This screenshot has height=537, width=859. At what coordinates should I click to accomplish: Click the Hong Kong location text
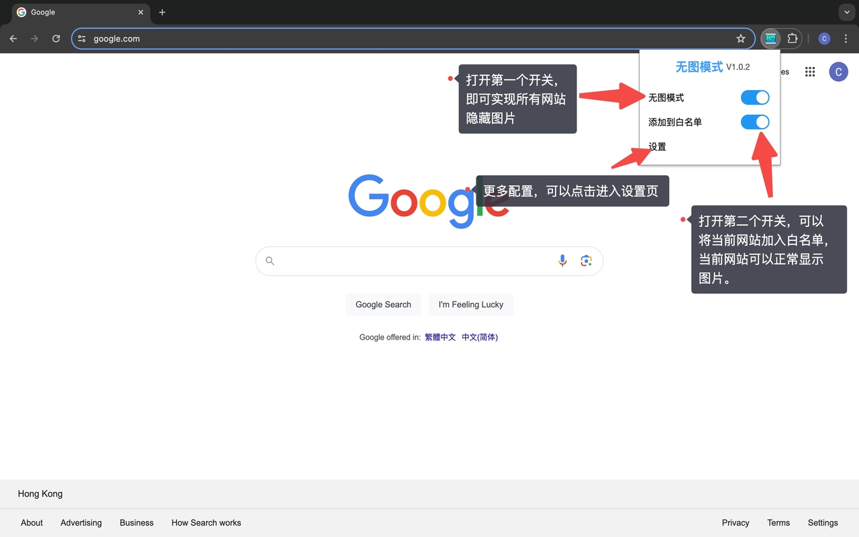(x=40, y=494)
